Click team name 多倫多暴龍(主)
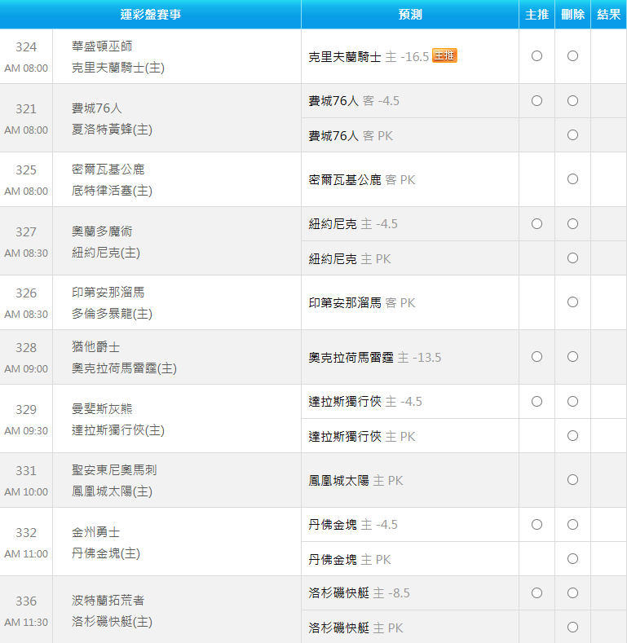Screen dimensions: 627x643 pyautogui.click(x=112, y=314)
